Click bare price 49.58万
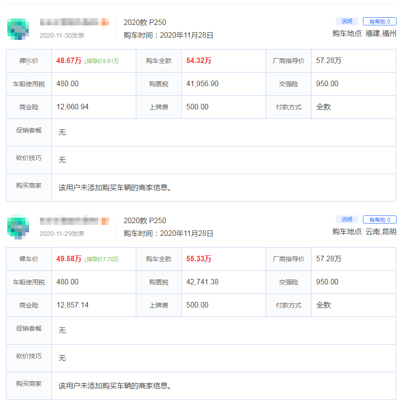 click(x=69, y=259)
